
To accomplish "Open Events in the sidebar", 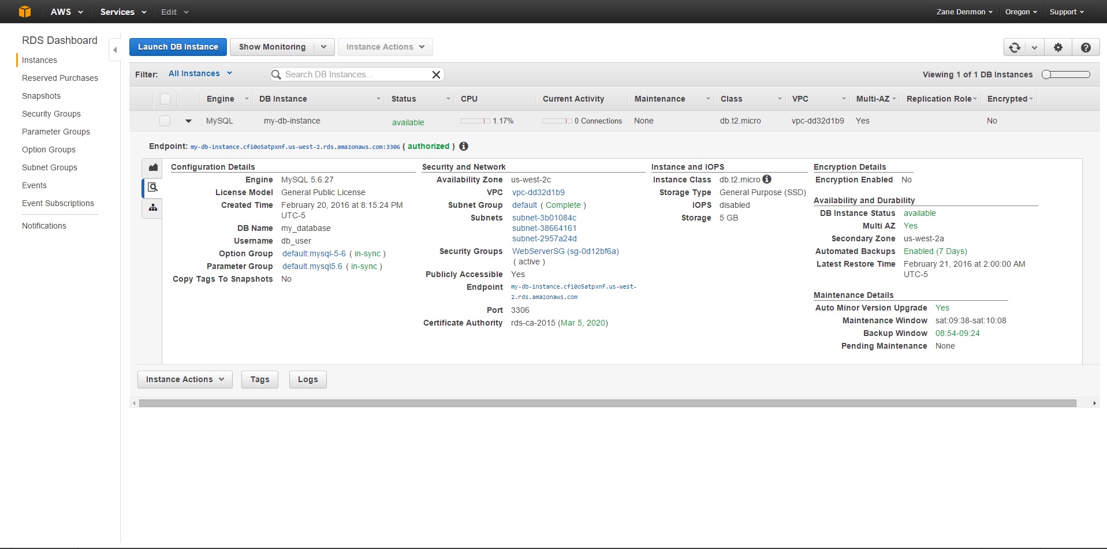I will click(x=34, y=185).
